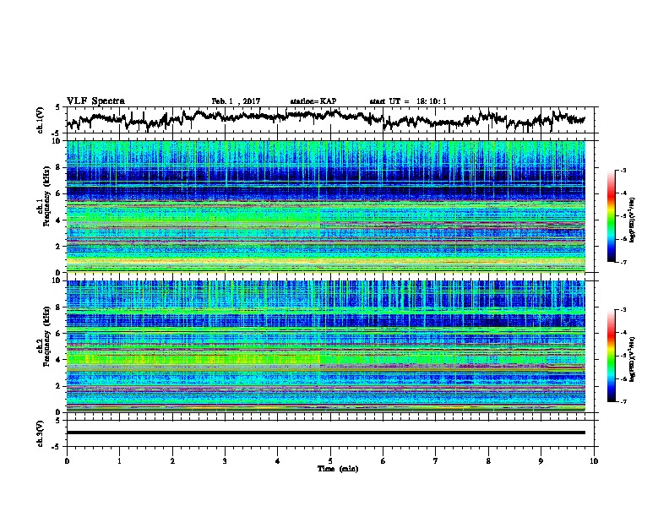Screen dimensions: 669x517
Task: Click the "station=KAP" header label
Action: [x=313, y=101]
